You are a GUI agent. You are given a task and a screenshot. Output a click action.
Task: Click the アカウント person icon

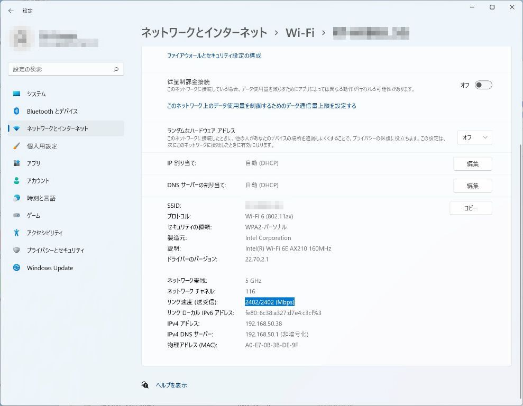(x=16, y=181)
